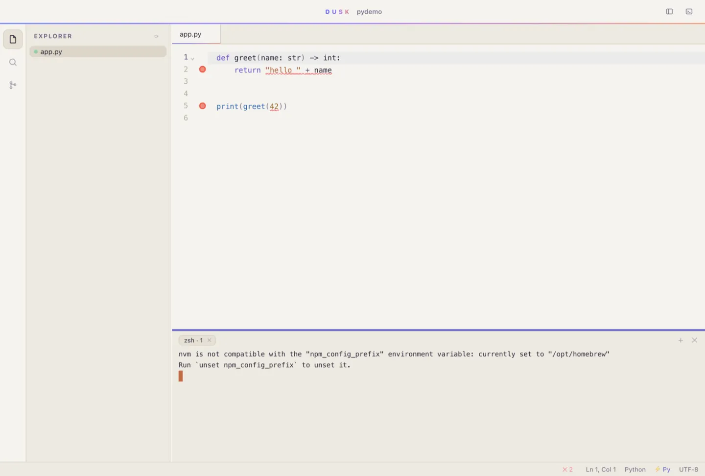Click the "unset npm_config_prefix" terminal text
Viewport: 705px width, 476px height.
pyautogui.click(x=246, y=365)
